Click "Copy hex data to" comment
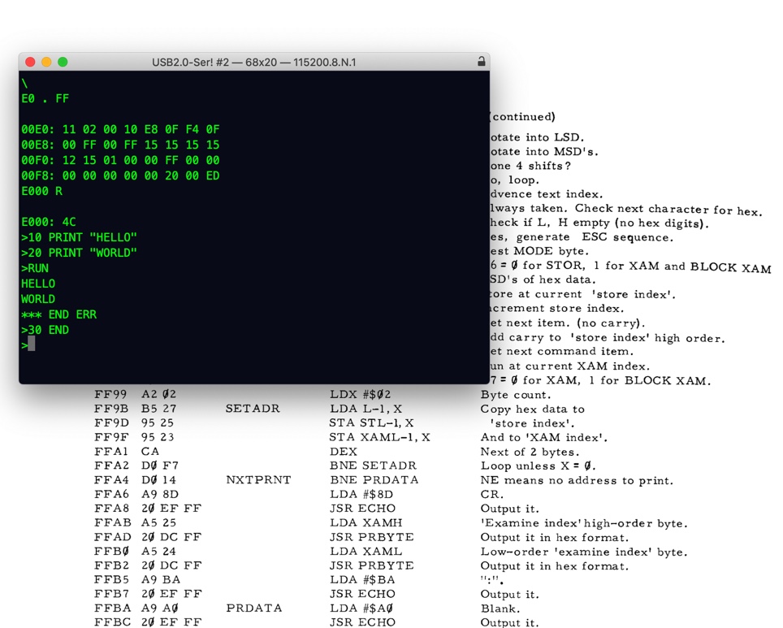 coord(532,409)
